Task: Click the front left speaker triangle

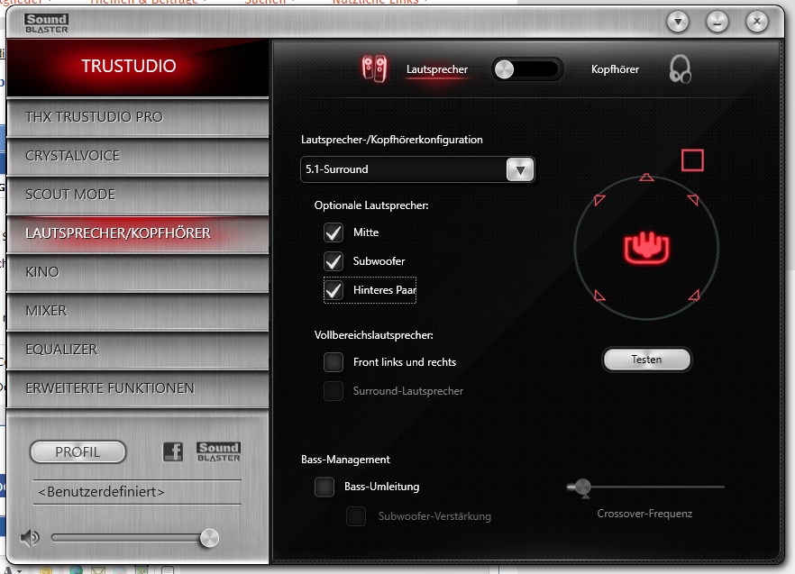Action: 599,200
